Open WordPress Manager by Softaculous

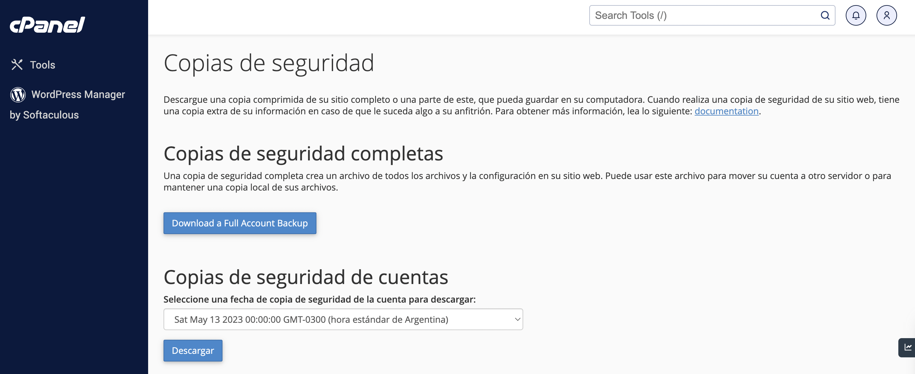point(68,104)
